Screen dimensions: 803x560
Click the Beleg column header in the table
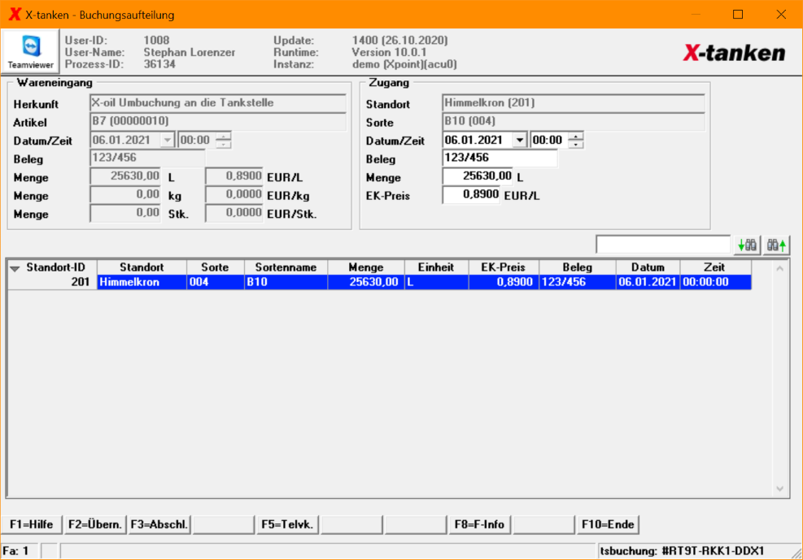577,267
